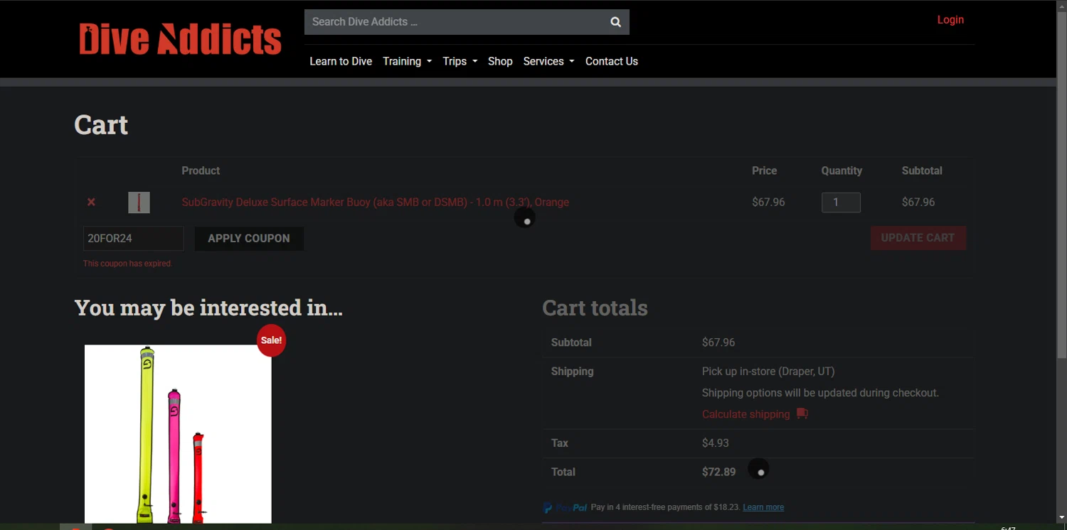Image resolution: width=1067 pixels, height=530 pixels.
Task: Click the Calculate shipping link
Action: pos(745,414)
